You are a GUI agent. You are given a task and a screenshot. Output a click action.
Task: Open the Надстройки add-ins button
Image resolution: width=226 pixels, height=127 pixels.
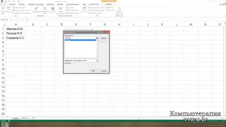(36, 10)
